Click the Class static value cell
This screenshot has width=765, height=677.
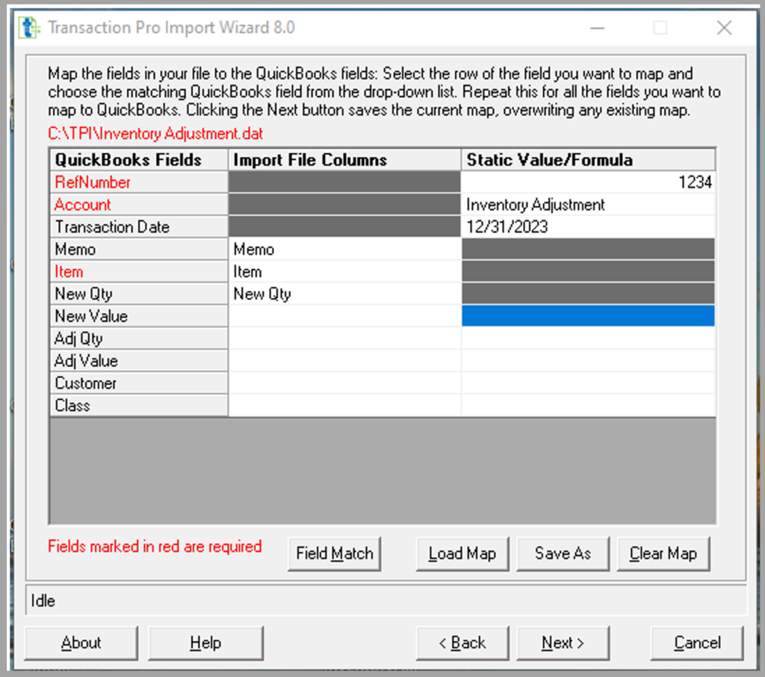tap(588, 406)
